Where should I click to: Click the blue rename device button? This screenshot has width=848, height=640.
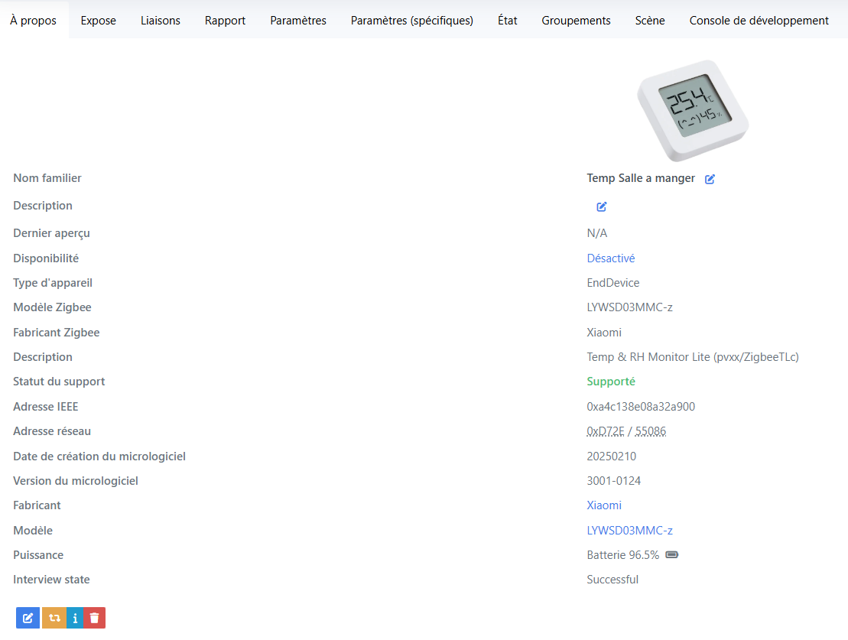(28, 618)
